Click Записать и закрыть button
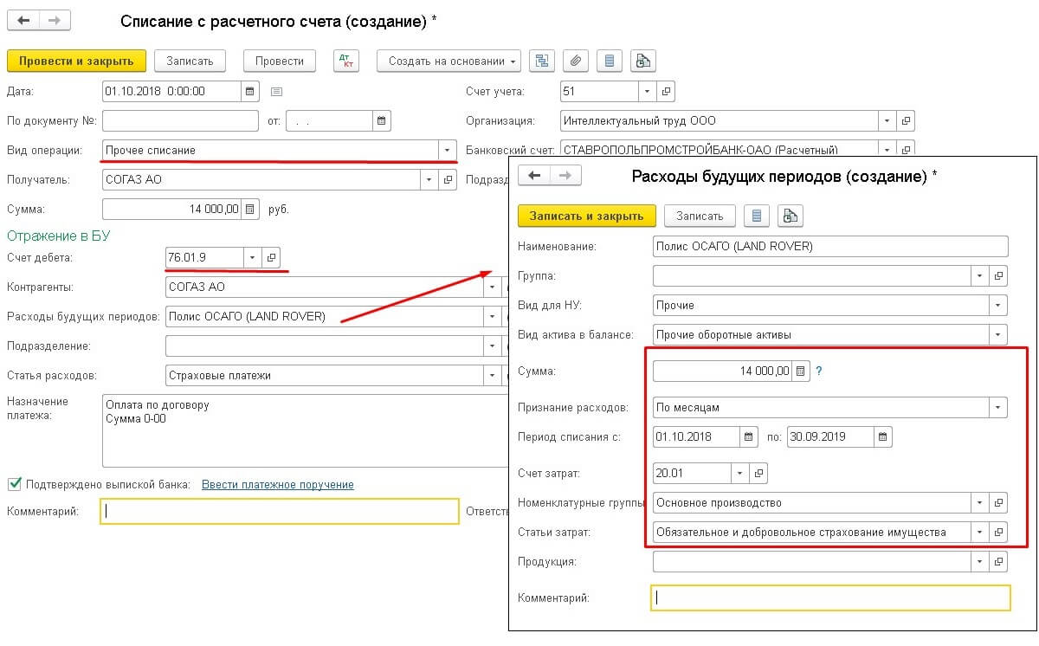Viewport: 1039px width, 646px height. [x=587, y=216]
